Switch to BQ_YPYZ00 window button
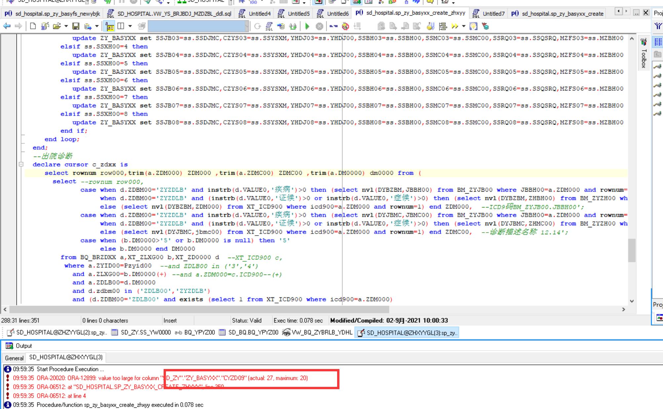The width and height of the screenshot is (663, 409). point(195,332)
